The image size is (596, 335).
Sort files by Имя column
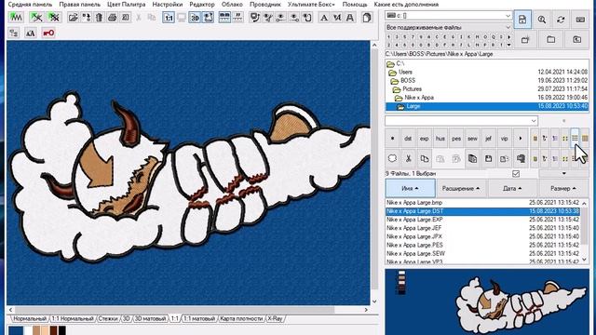click(410, 188)
